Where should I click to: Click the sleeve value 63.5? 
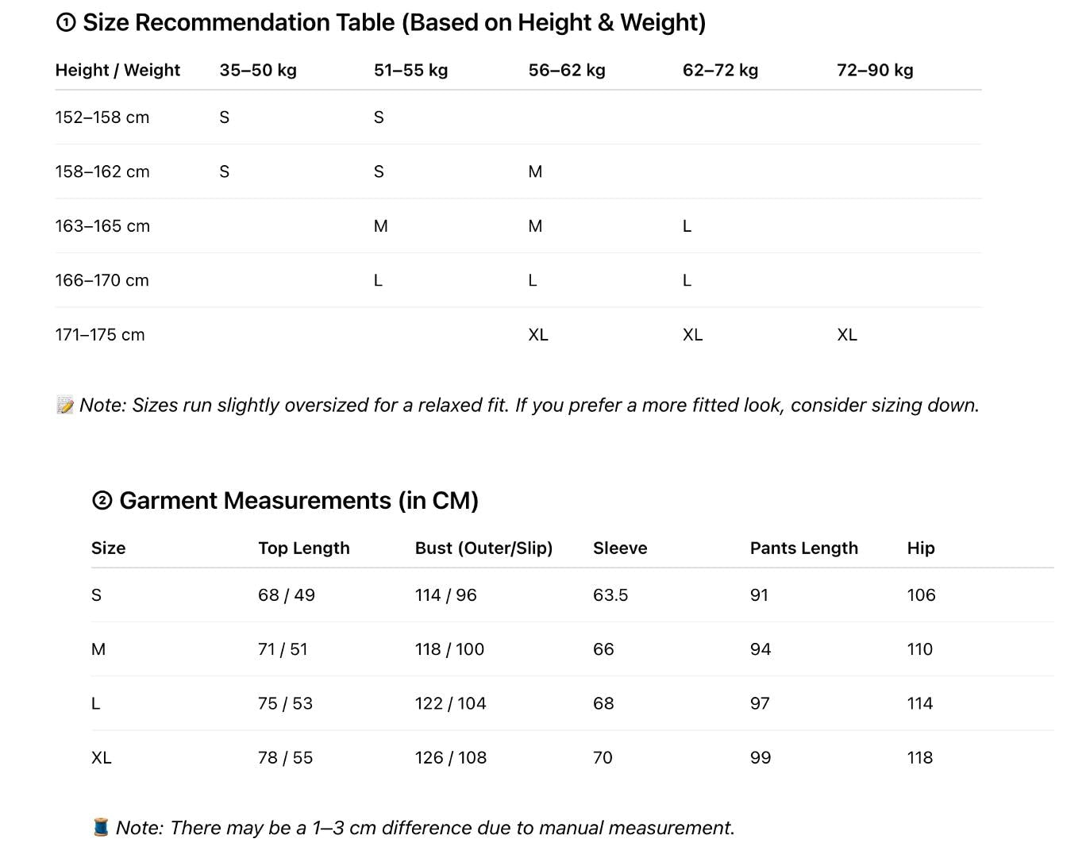coord(610,595)
